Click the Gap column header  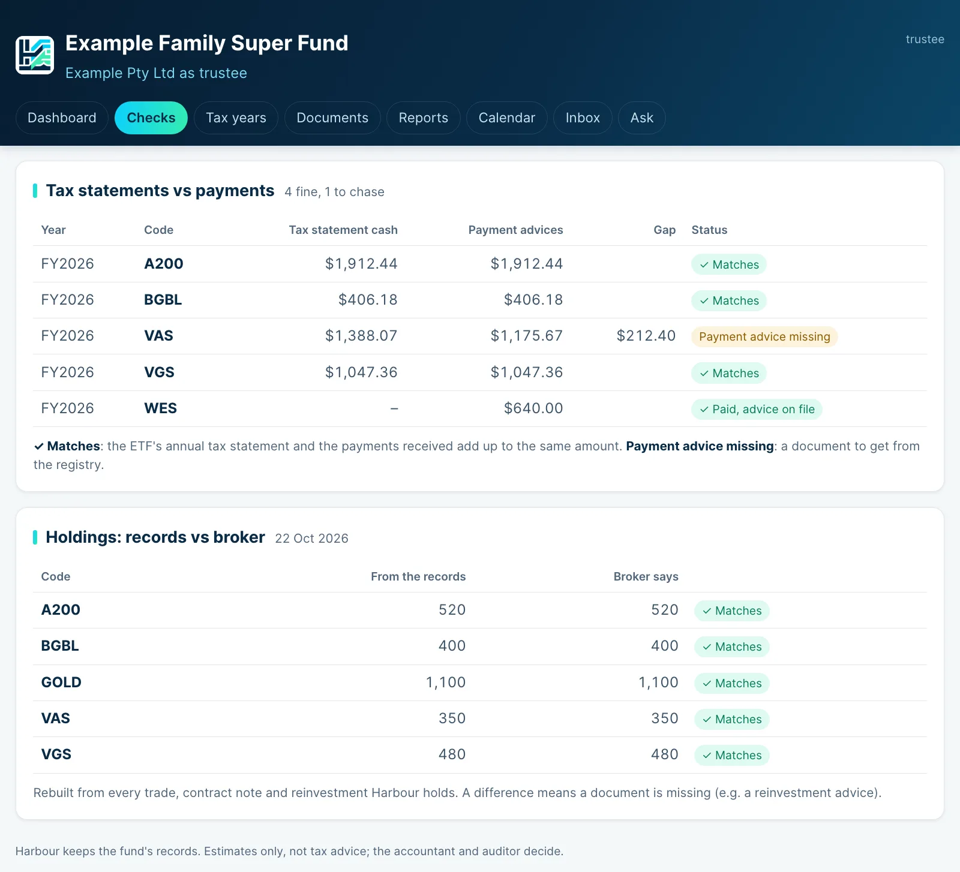(665, 230)
